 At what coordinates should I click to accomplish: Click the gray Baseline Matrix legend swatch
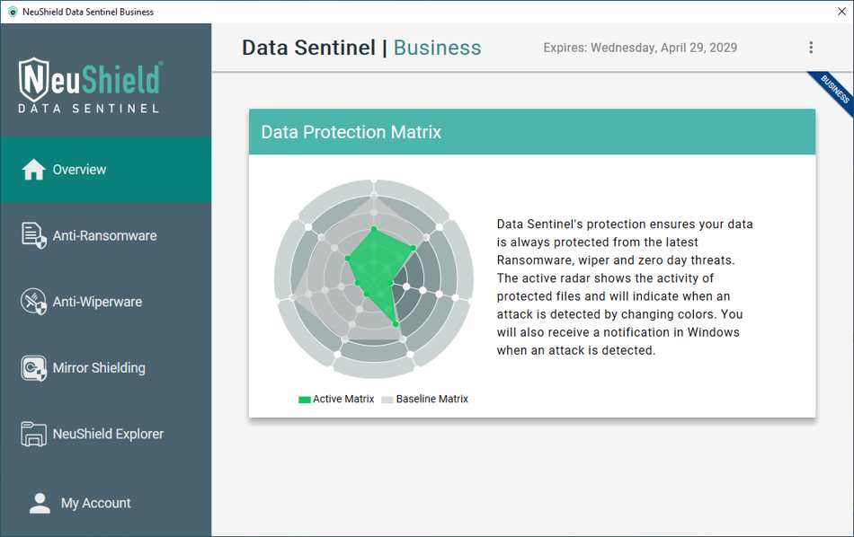click(x=387, y=399)
